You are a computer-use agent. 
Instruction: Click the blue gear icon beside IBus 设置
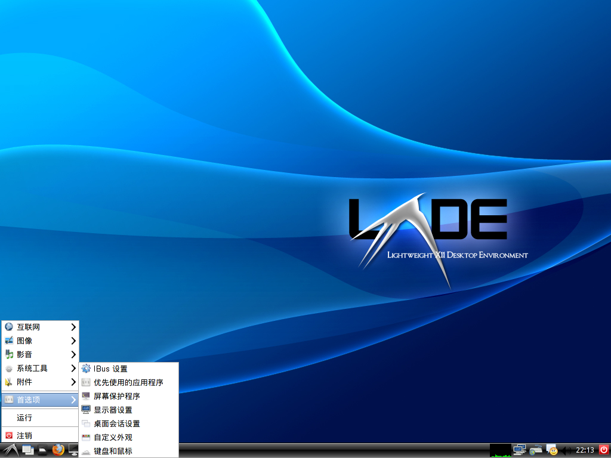[x=86, y=369]
